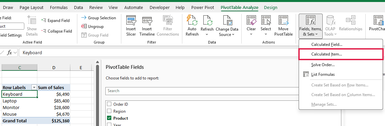
Task: Click the Insert Slicer icon
Action: (131, 20)
